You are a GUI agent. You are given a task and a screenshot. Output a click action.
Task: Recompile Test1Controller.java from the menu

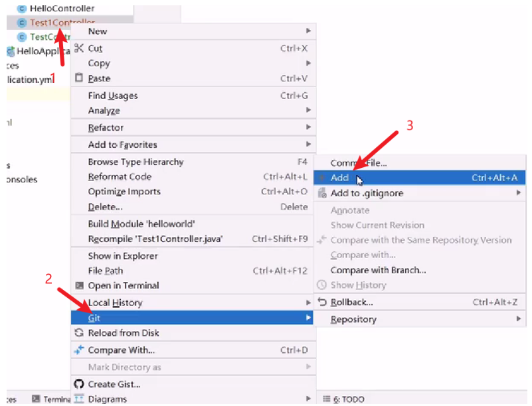click(x=155, y=239)
